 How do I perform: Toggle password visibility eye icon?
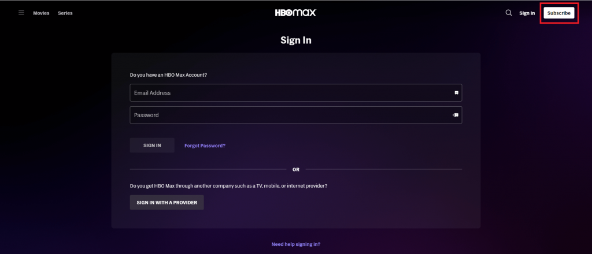coord(456,115)
